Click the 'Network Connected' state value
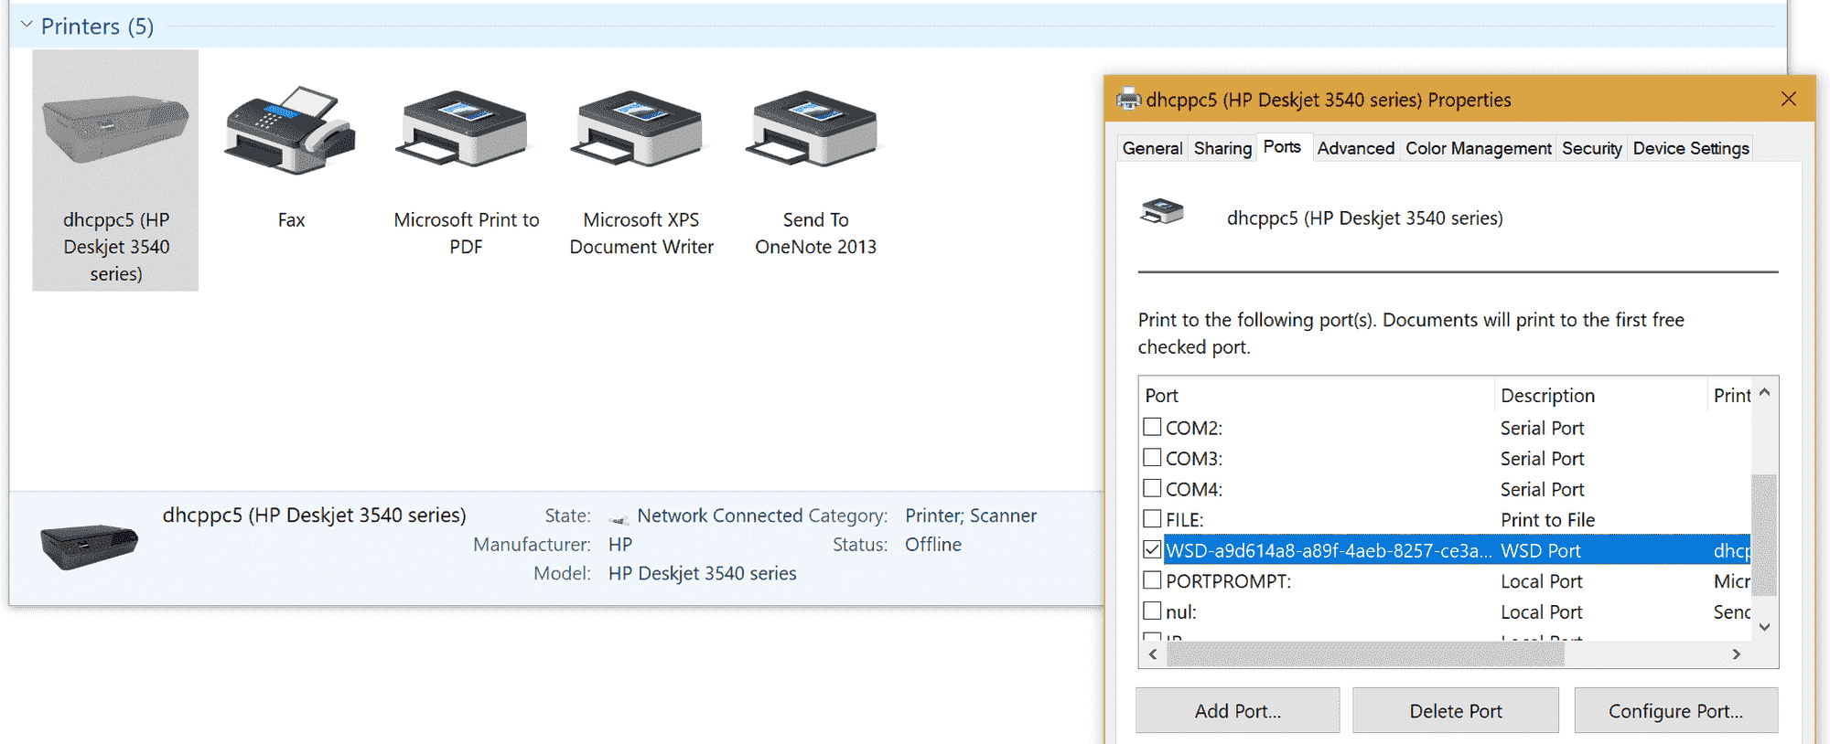The width and height of the screenshot is (1830, 744). tap(719, 515)
